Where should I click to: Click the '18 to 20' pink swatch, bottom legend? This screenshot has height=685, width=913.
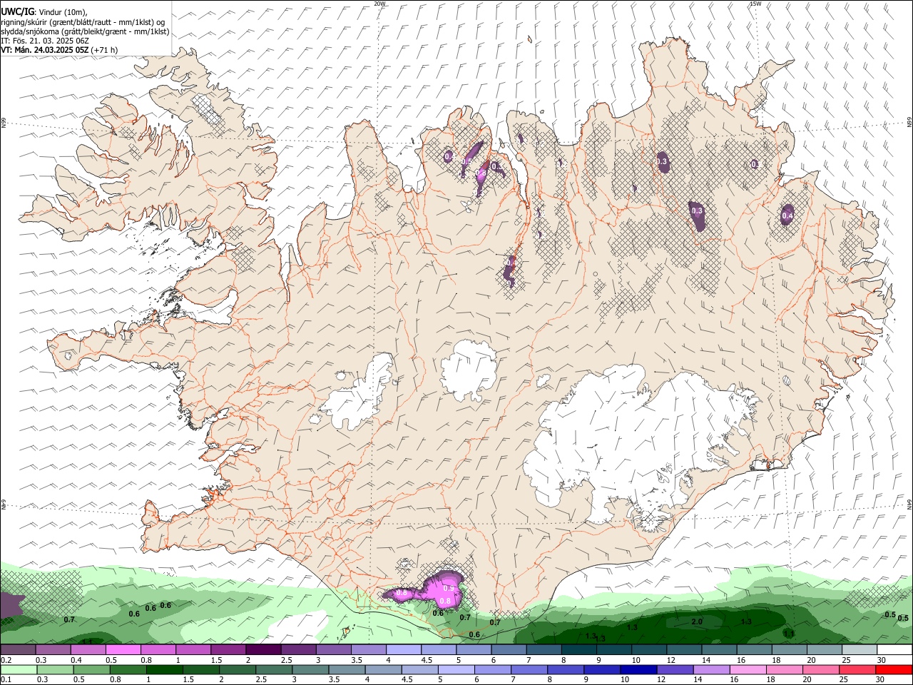coord(785,669)
